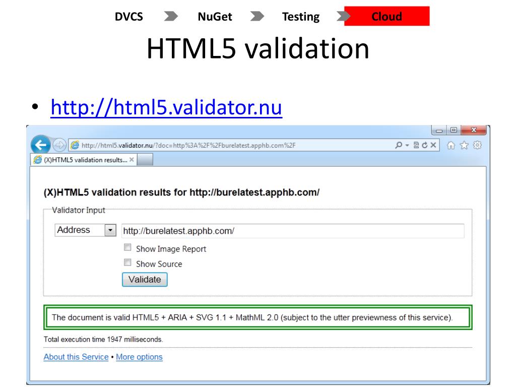Click the valid HTML5 result message box
Image resolution: width=516 pixels, height=387 pixels.
point(258,317)
